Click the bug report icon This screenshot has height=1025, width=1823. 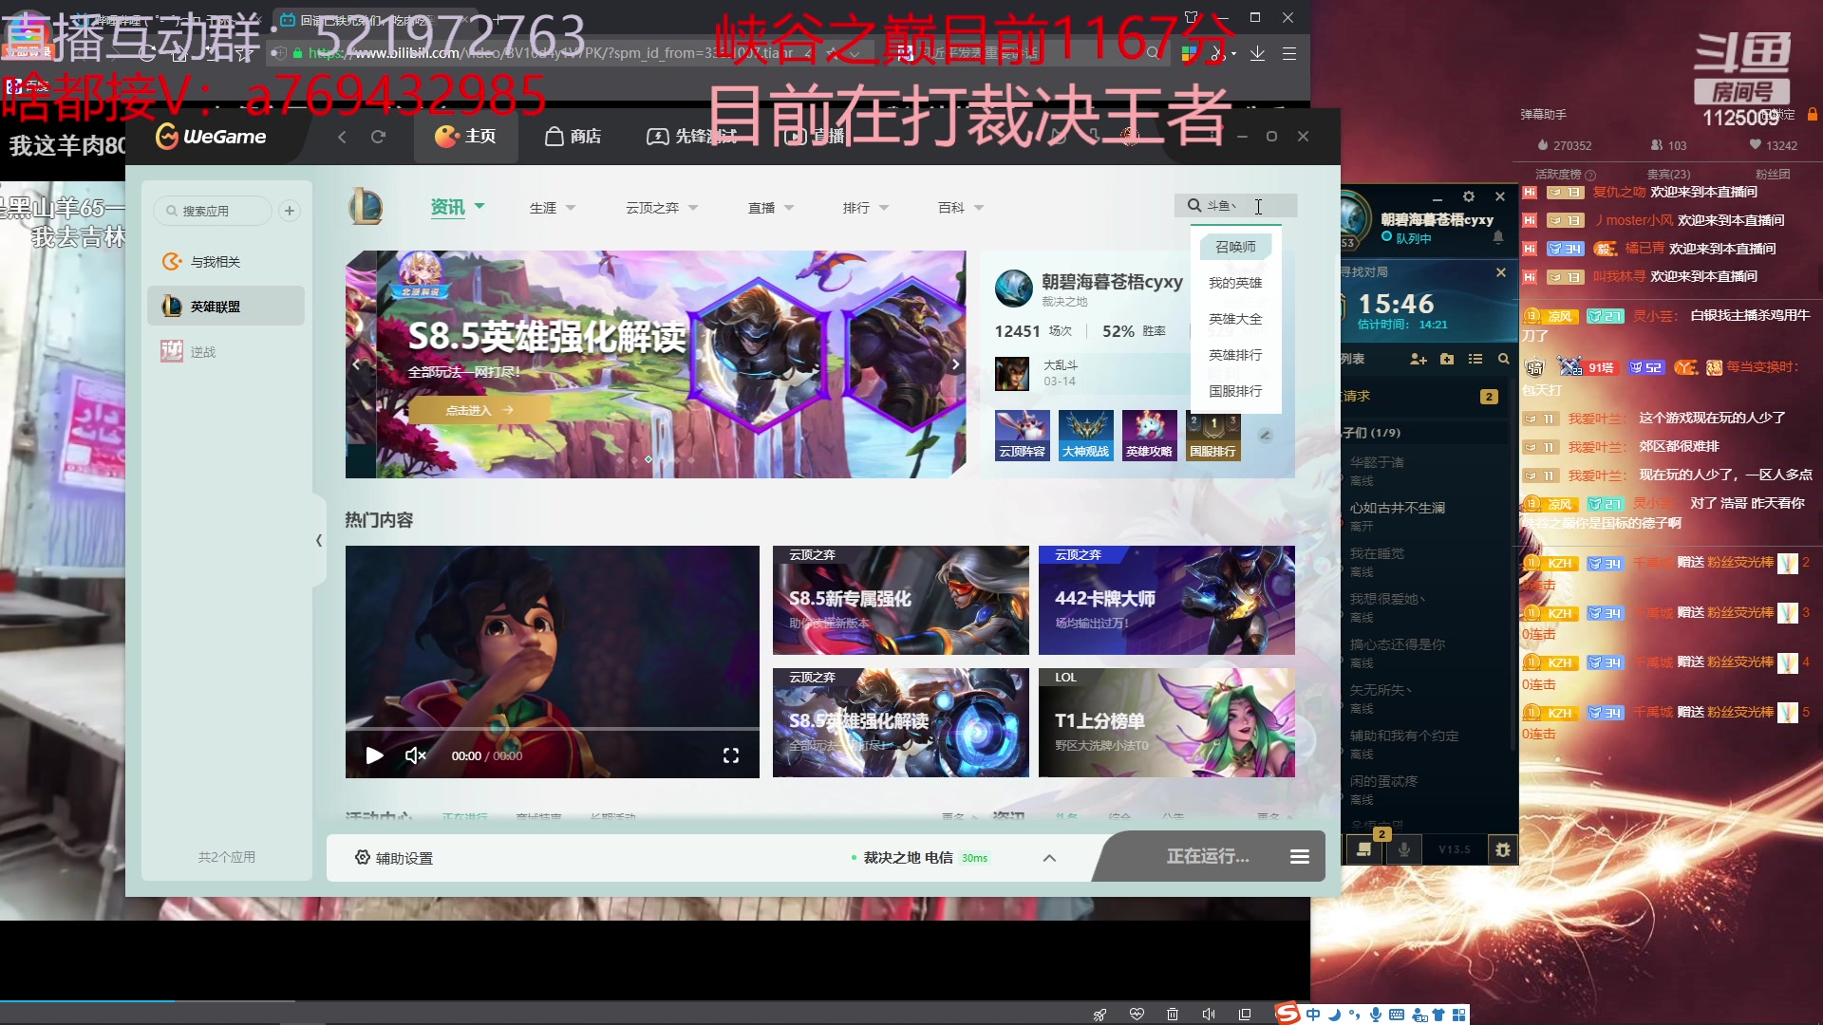pyautogui.click(x=1502, y=849)
